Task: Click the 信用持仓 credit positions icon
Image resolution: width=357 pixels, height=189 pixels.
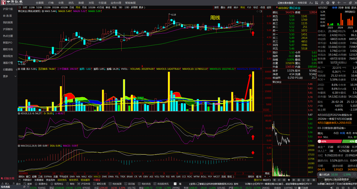Action: click(52, 183)
